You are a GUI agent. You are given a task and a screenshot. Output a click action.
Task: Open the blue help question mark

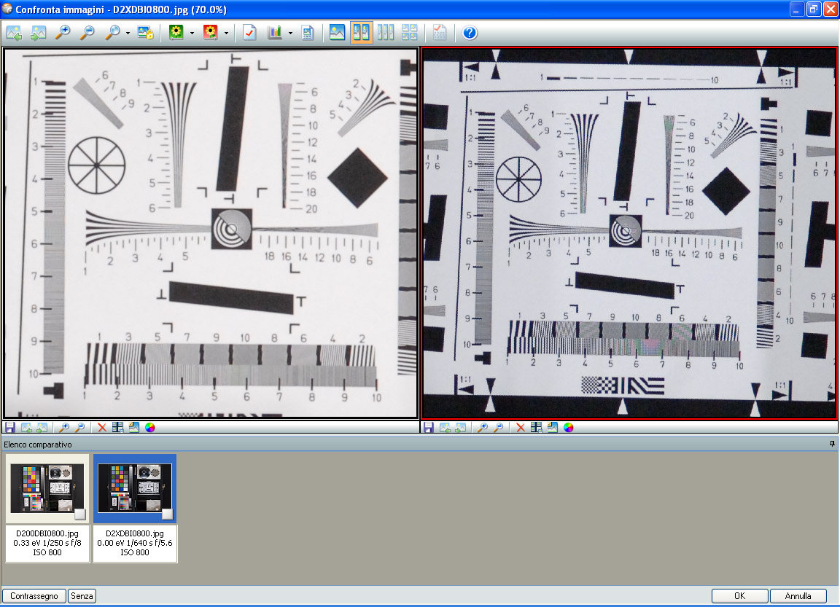point(470,33)
